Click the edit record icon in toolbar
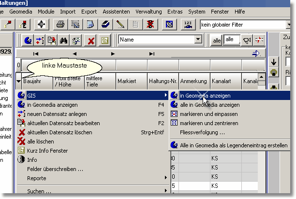 52,40
